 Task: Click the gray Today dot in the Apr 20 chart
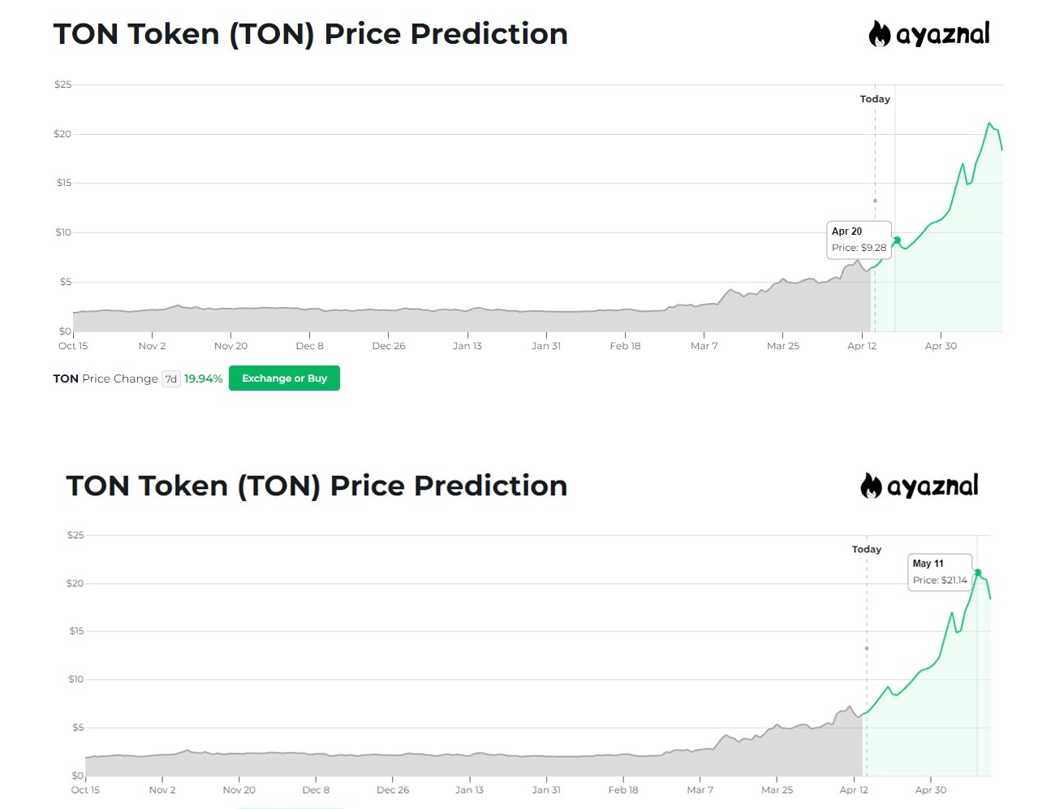click(875, 201)
